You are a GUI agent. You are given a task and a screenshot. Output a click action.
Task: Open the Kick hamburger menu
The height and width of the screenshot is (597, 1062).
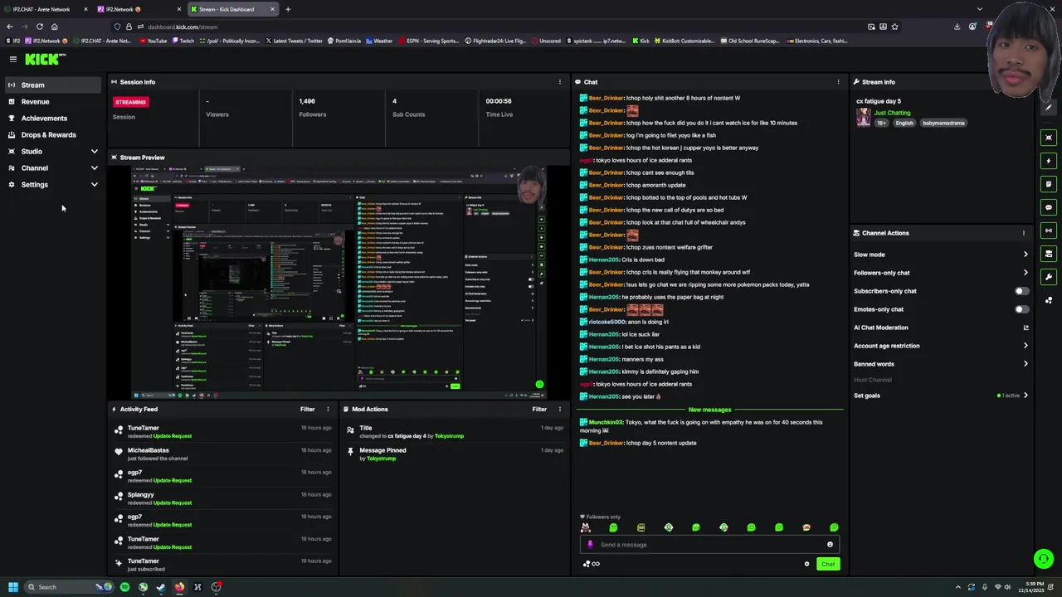(13, 59)
